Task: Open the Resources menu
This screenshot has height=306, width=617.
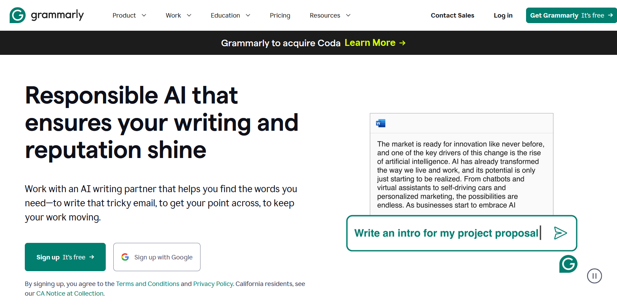Action: click(x=325, y=16)
